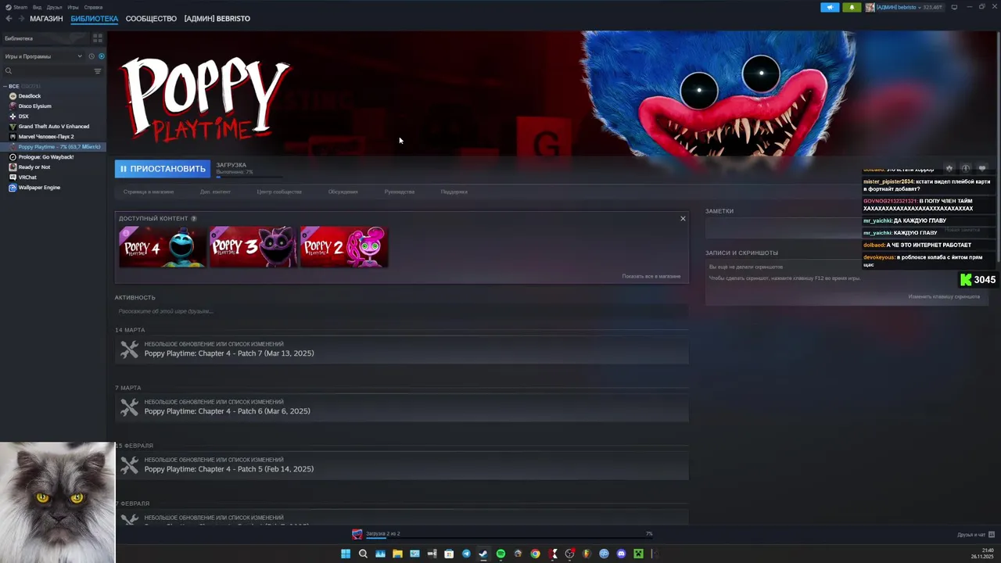Open Windows taskbar search
Viewport: 1001px width, 563px height.
(363, 554)
